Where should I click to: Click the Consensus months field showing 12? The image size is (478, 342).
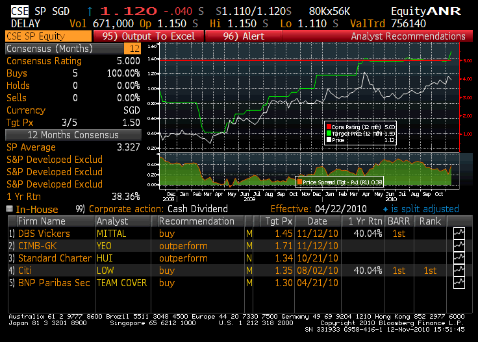(x=132, y=49)
